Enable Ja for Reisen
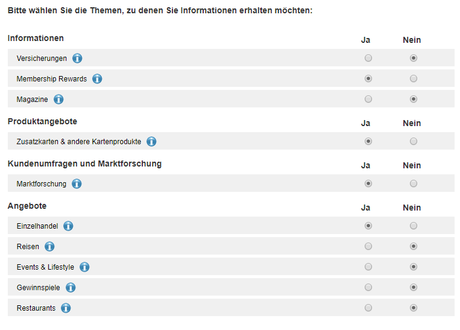460x330 pixels. pyautogui.click(x=368, y=246)
